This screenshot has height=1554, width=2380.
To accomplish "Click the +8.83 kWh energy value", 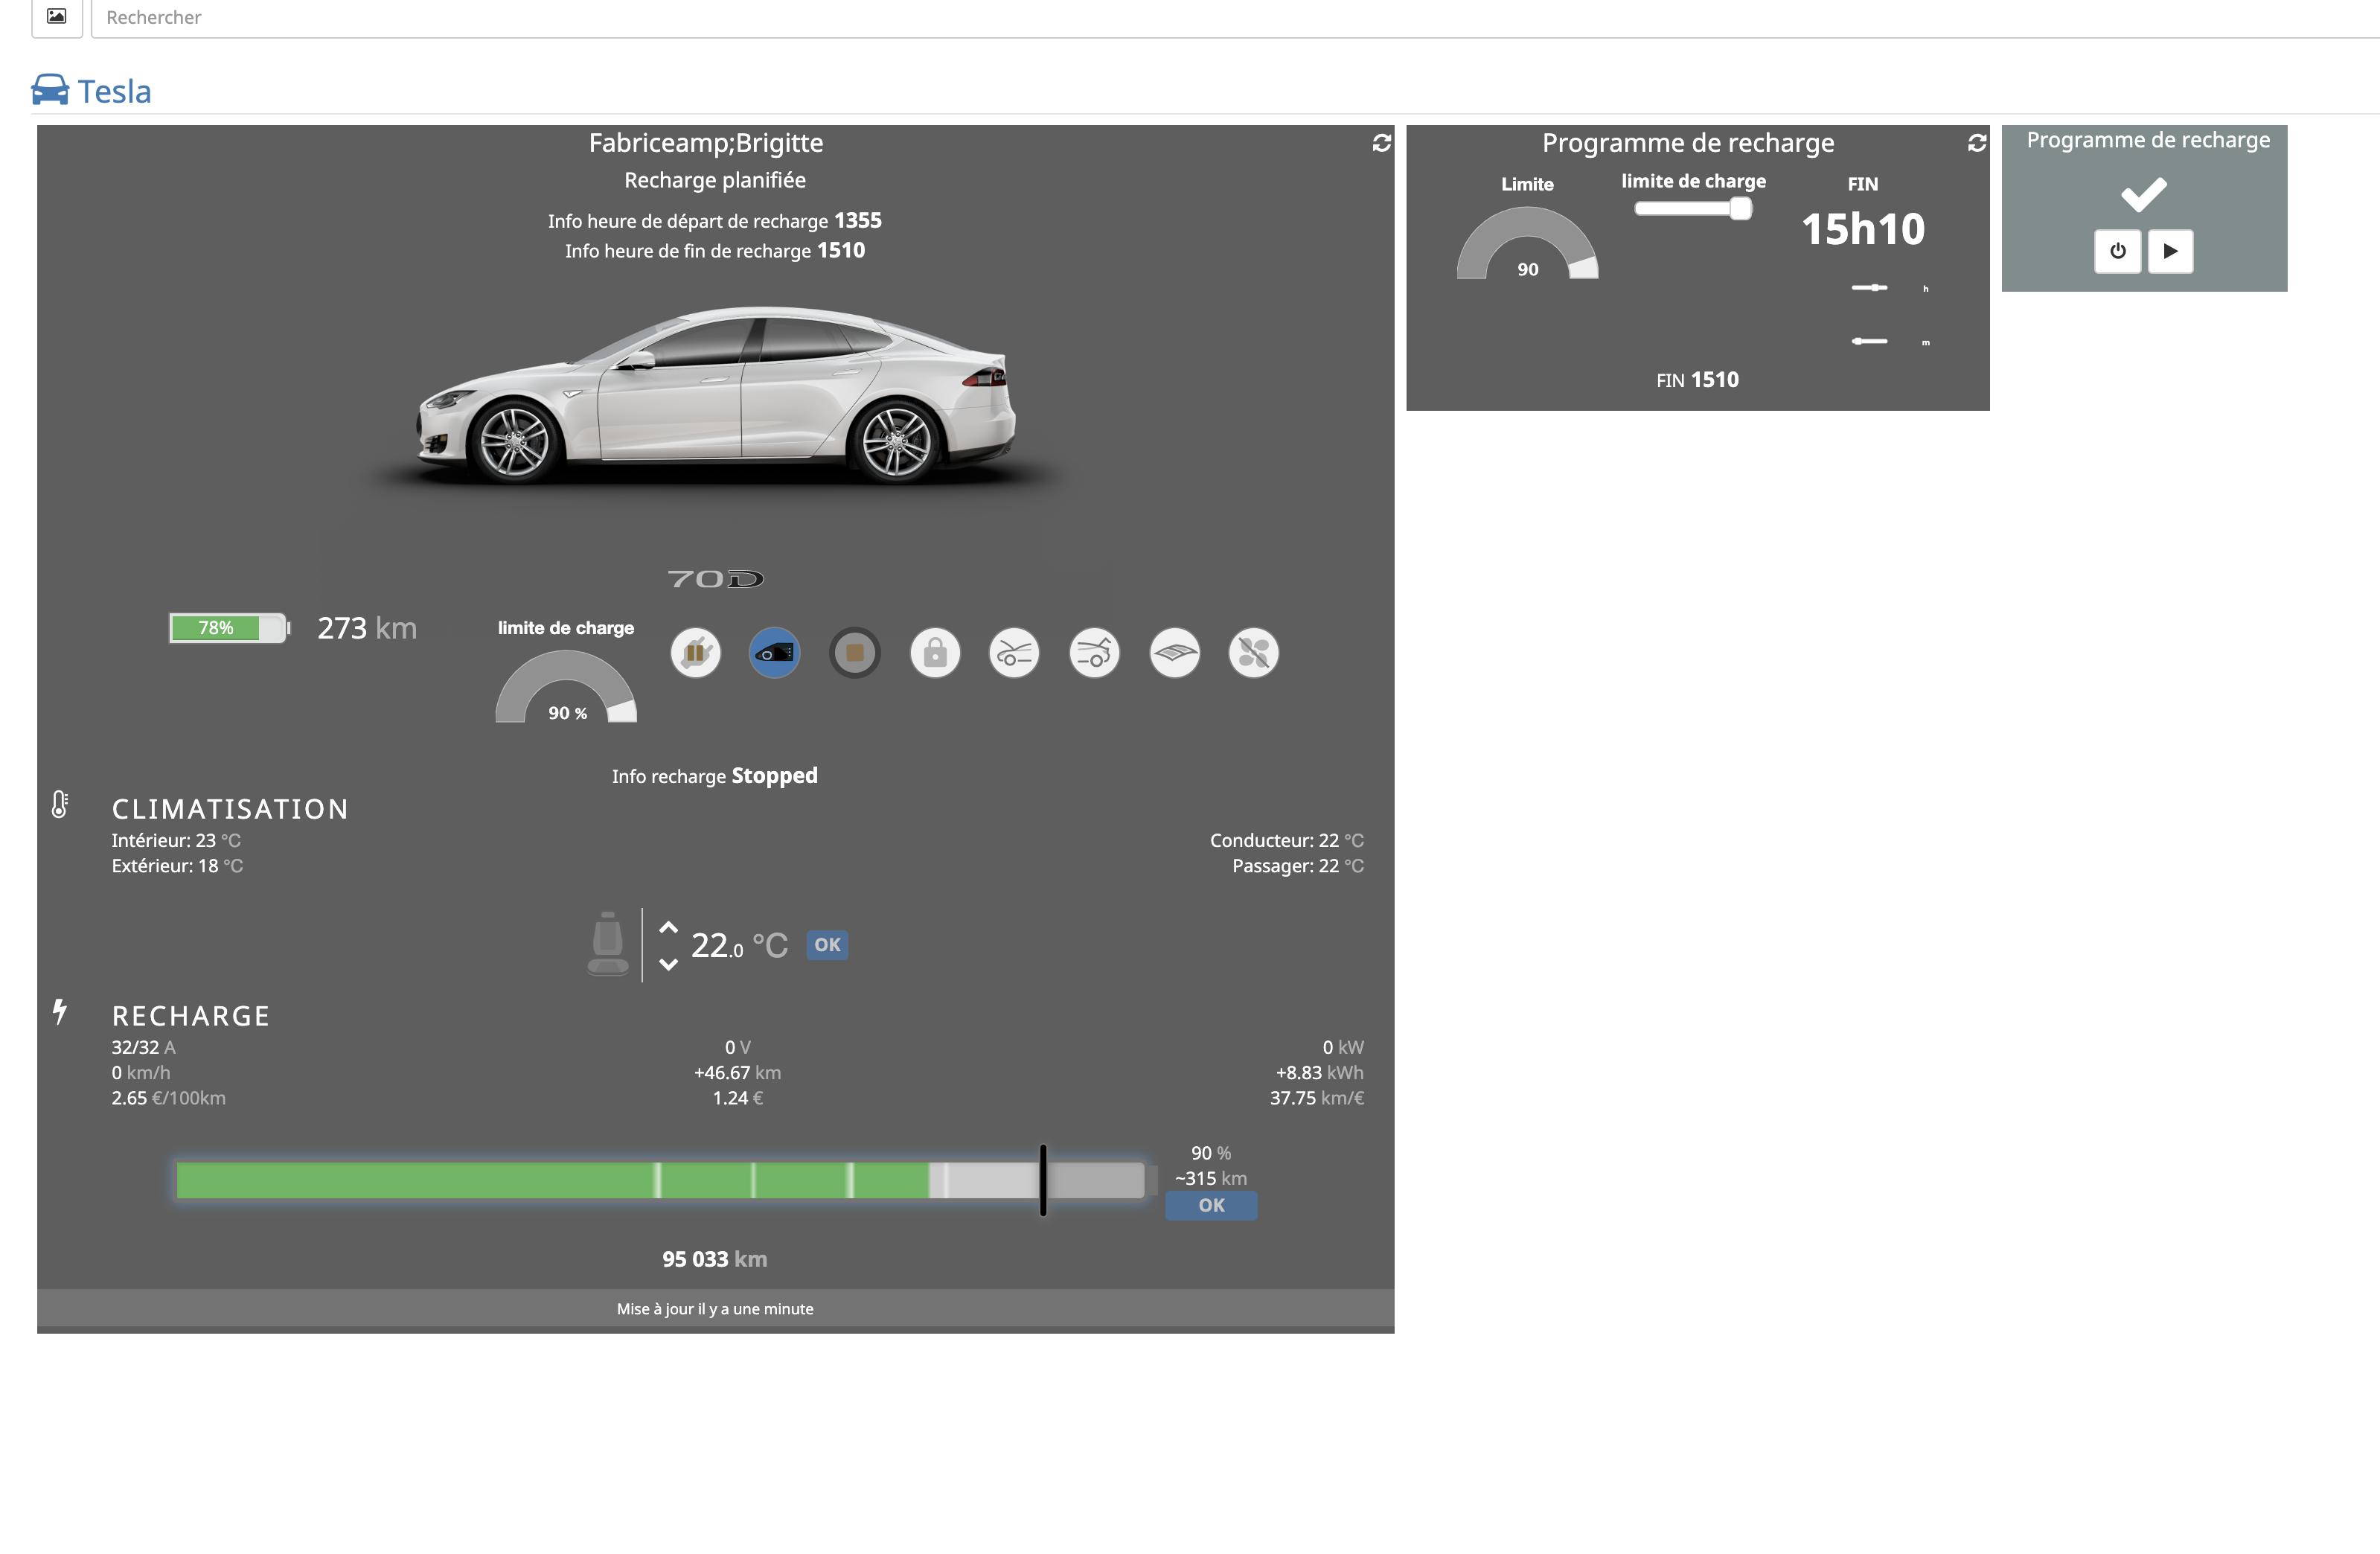I will point(1320,1072).
